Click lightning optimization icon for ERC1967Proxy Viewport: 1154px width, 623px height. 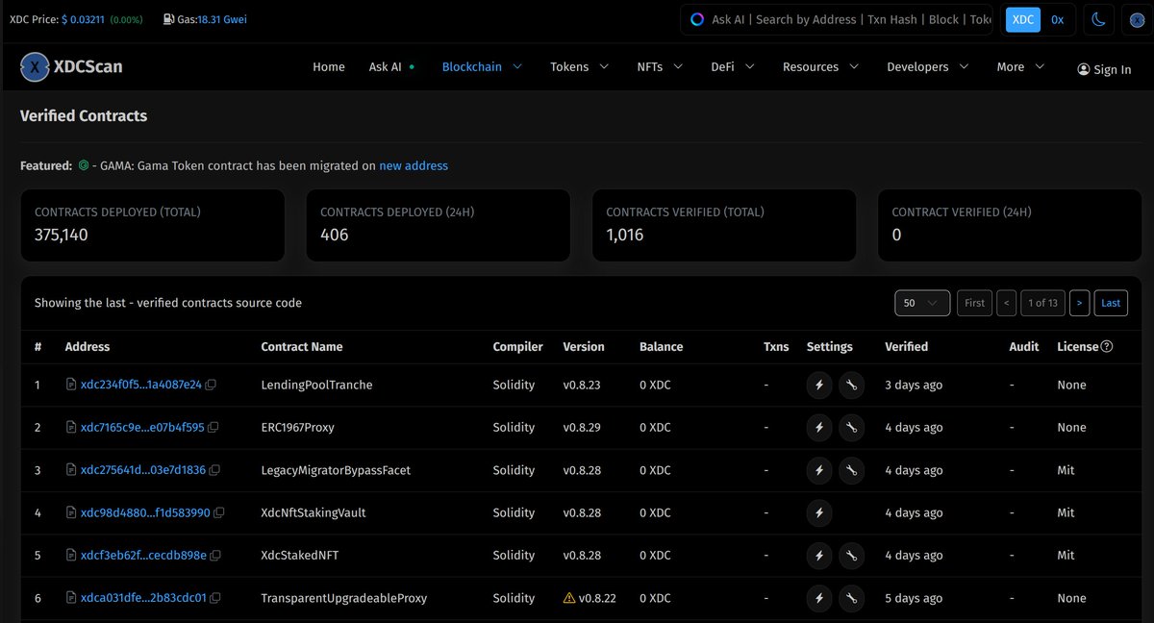[819, 428]
